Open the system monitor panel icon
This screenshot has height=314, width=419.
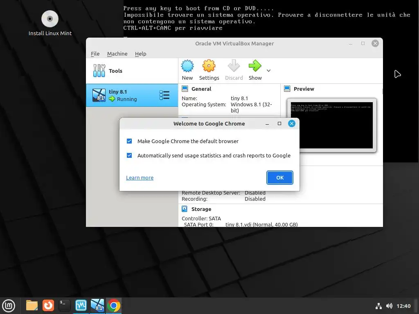point(81,305)
